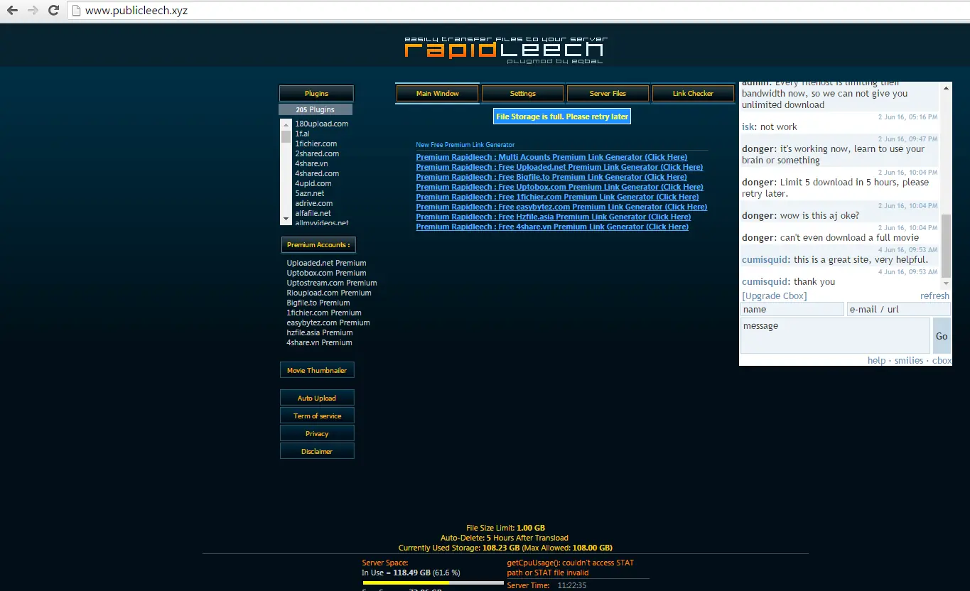Screen dimensions: 970x591
Task: Click the chat scrollbar down arrow
Action: point(946,283)
